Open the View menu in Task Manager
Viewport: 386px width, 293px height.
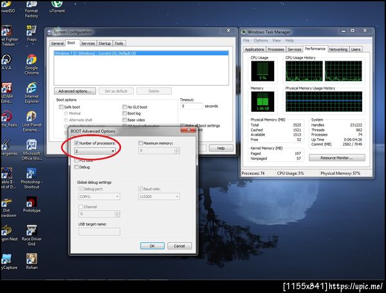click(277, 40)
